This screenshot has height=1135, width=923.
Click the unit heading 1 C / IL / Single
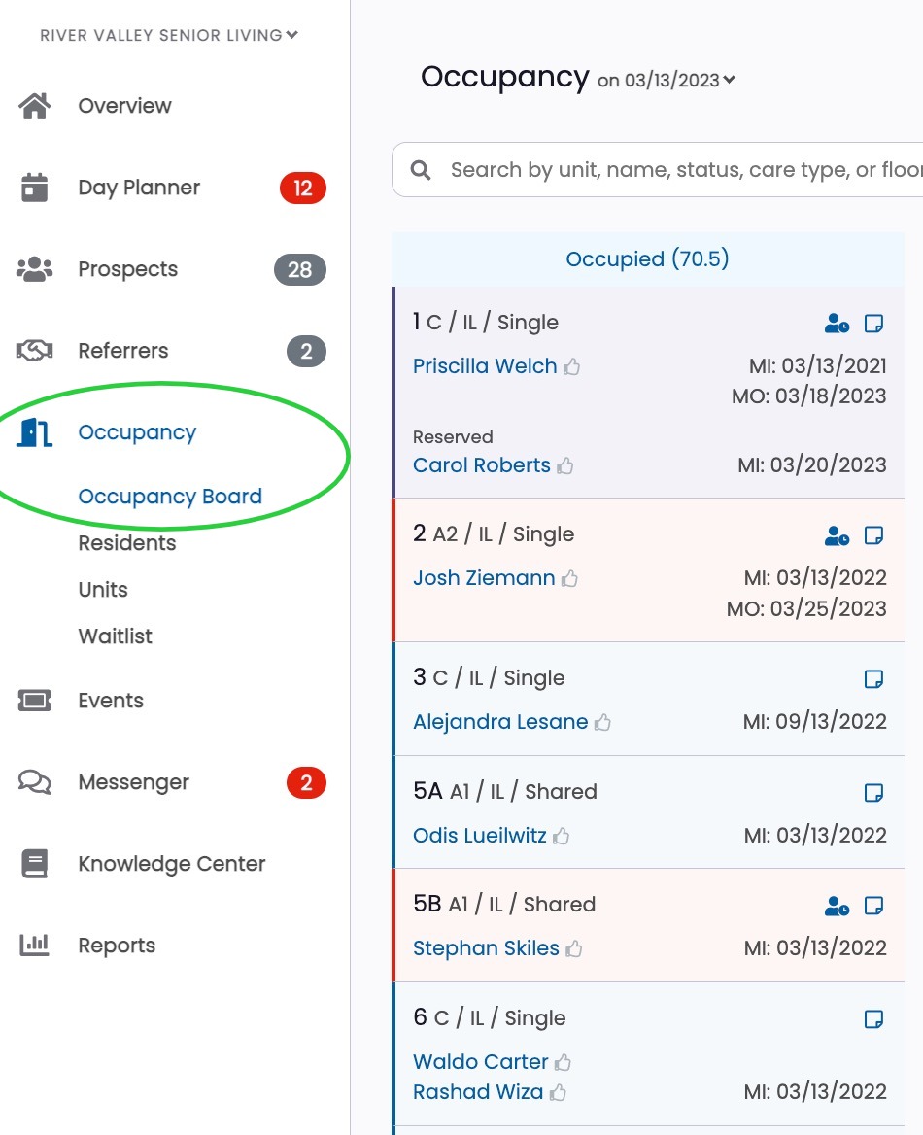coord(485,322)
